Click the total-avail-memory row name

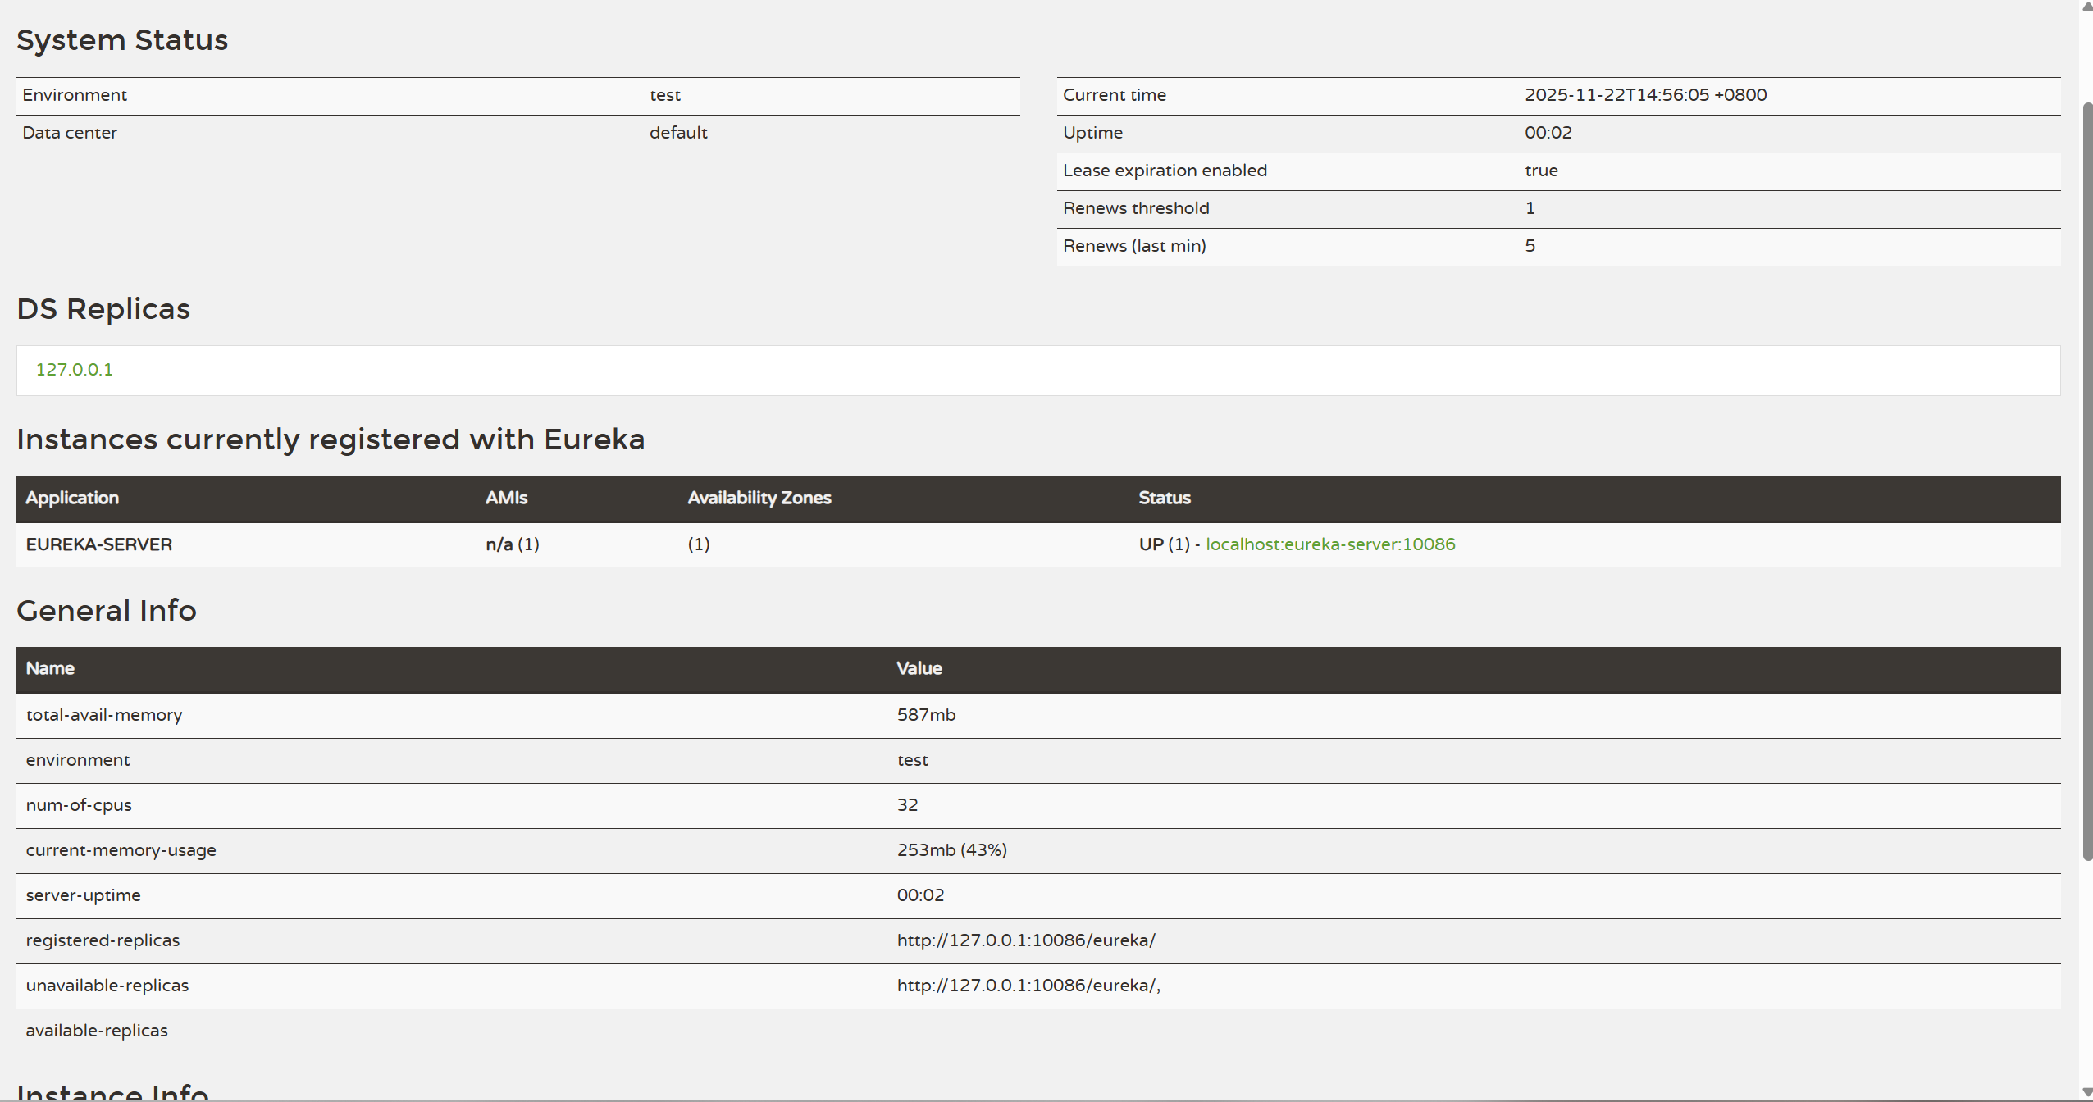(104, 715)
